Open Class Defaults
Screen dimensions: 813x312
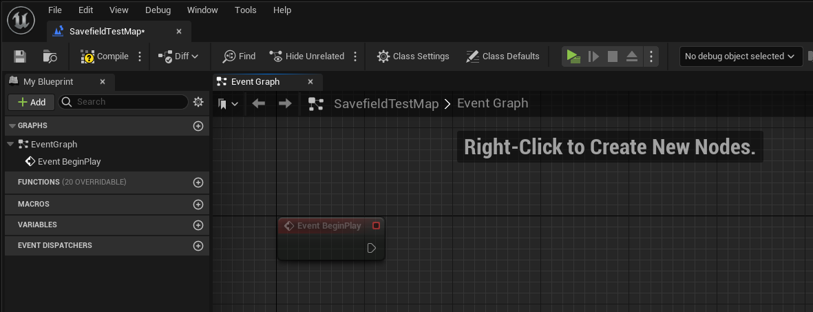[503, 56]
